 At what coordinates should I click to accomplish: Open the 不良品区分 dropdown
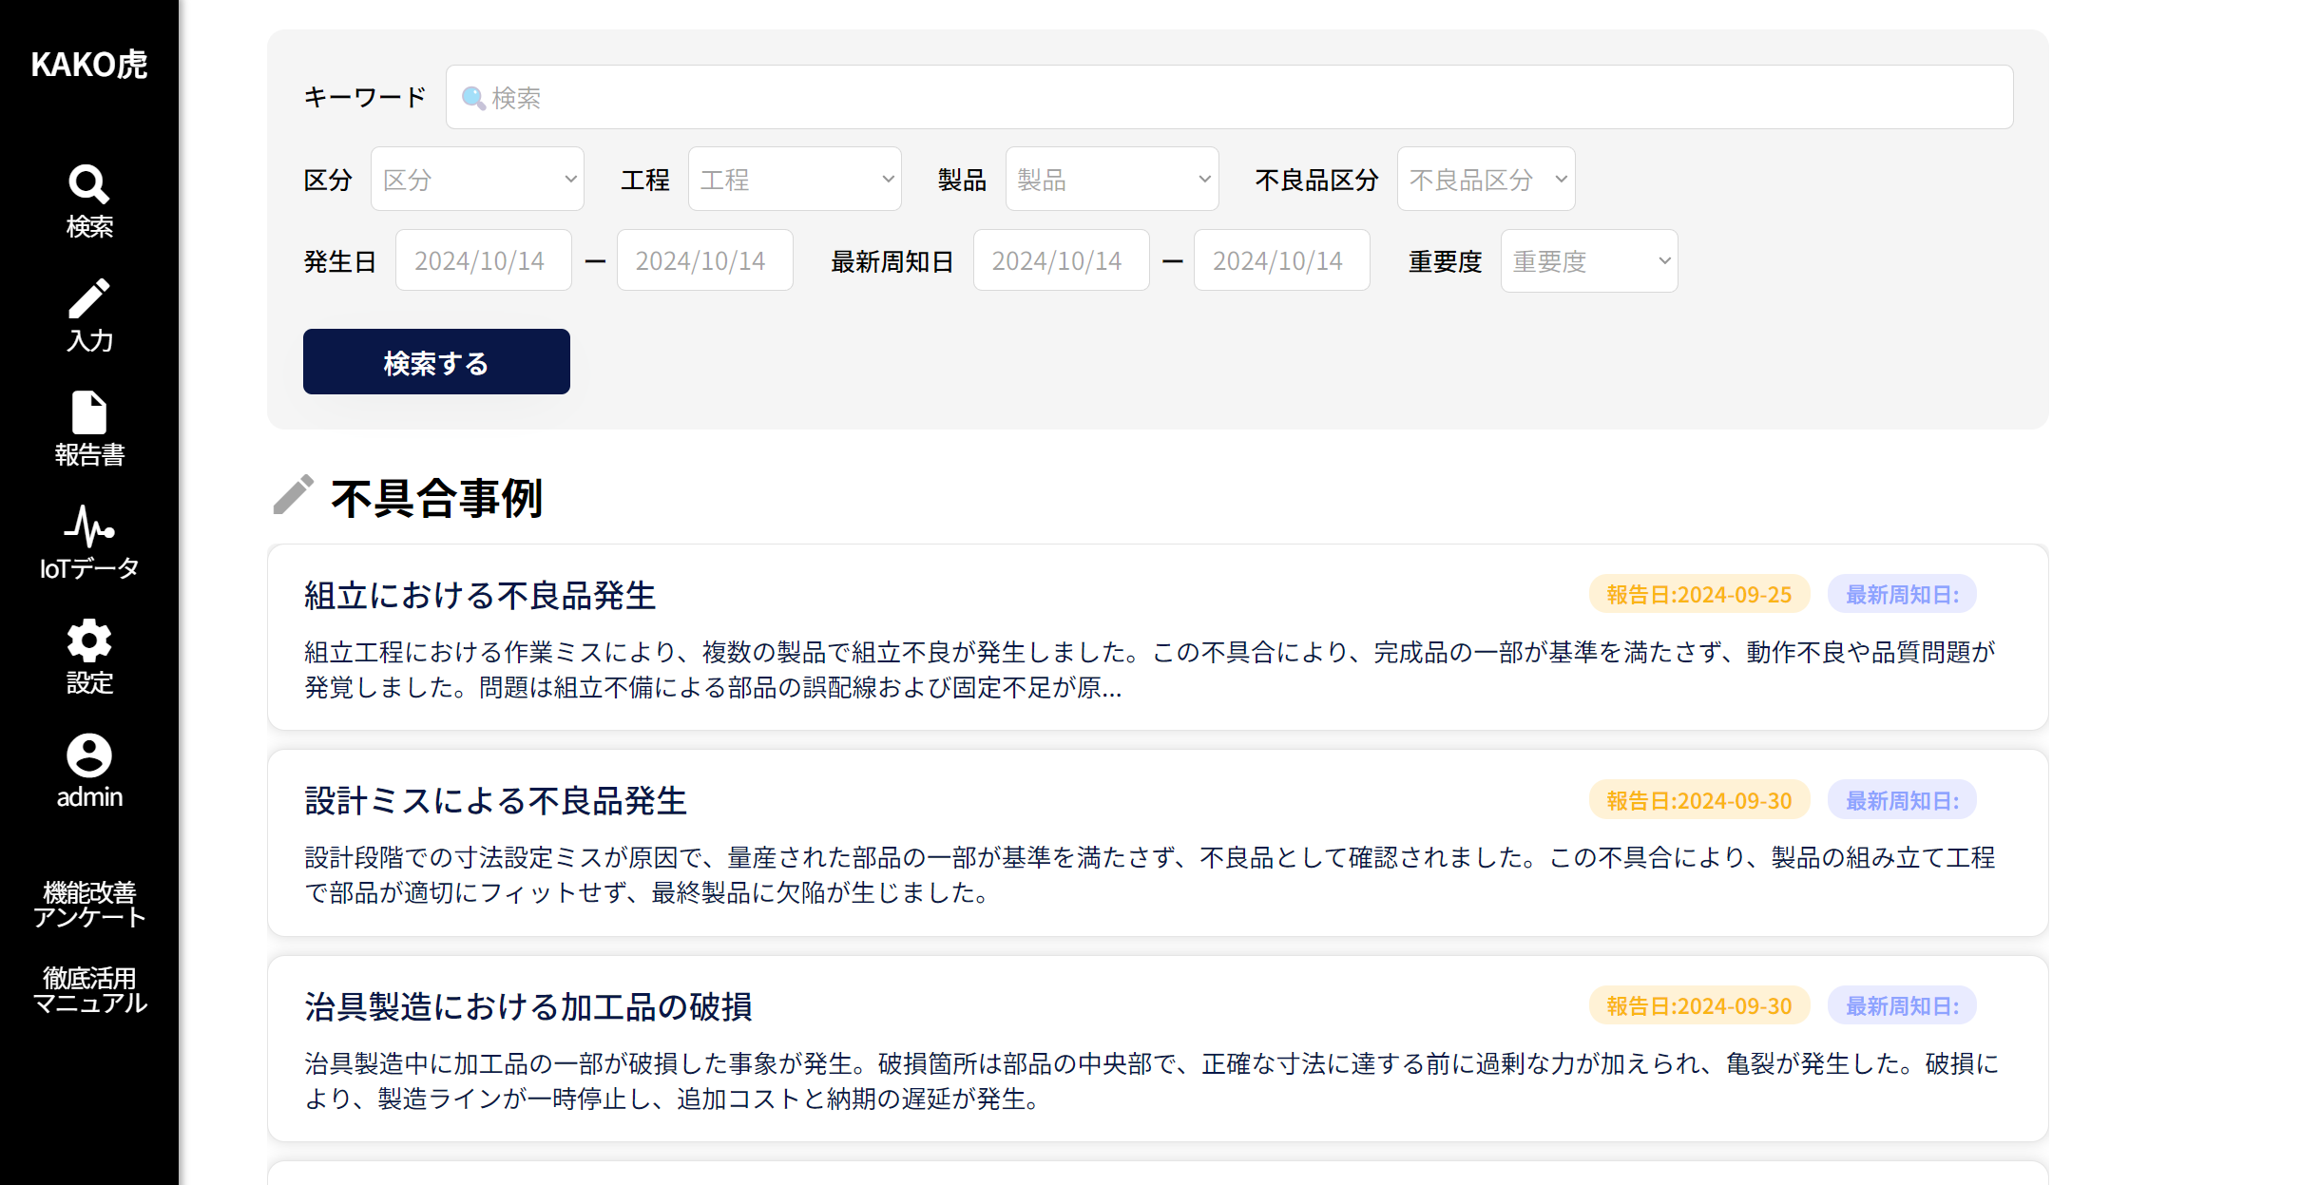pyautogui.click(x=1486, y=179)
